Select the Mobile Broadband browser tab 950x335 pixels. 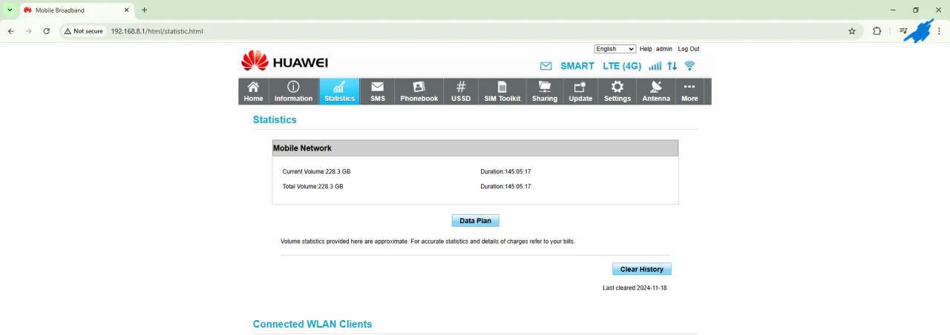click(76, 10)
